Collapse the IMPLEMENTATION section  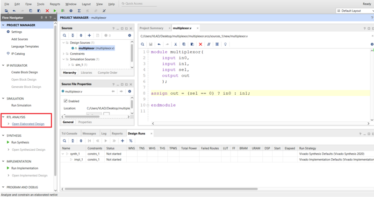(3, 161)
